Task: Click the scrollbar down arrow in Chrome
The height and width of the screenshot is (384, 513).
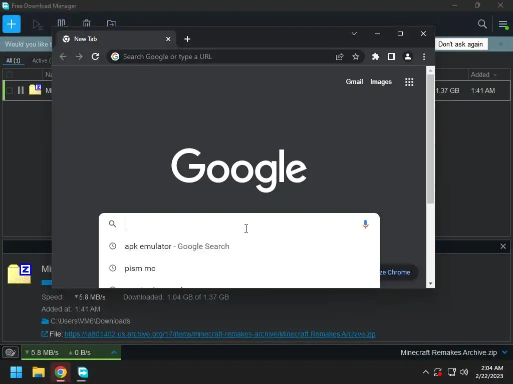Action: tap(430, 283)
